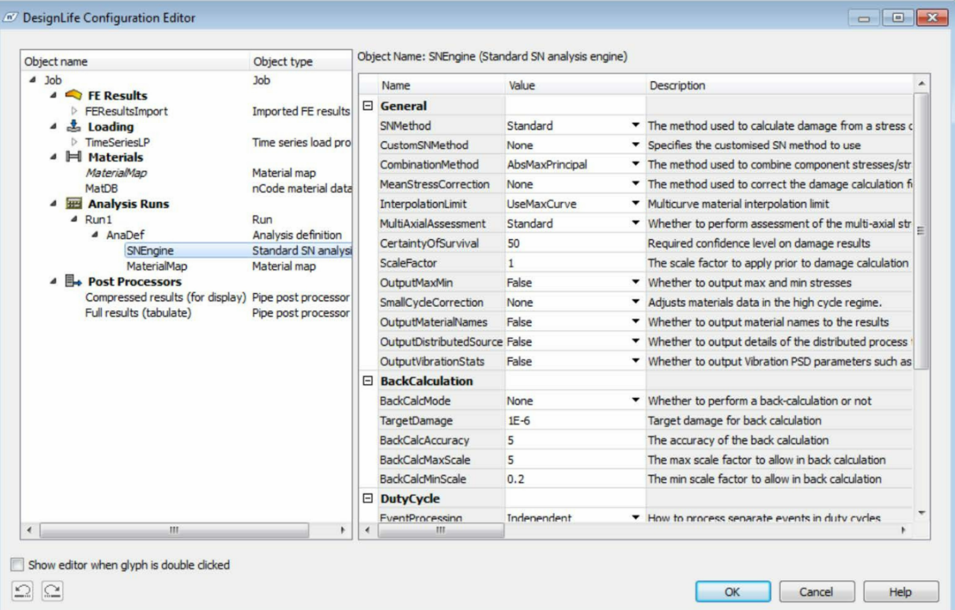Select MatDB in the object tree
This screenshot has height=610, width=955.
pos(102,188)
